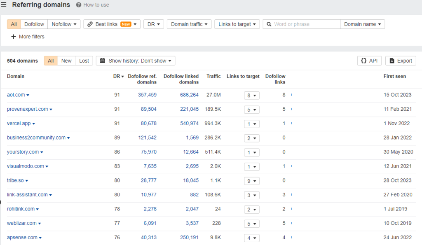
Task: Open the Links to target selector for tribe.so
Action: pyautogui.click(x=251, y=181)
